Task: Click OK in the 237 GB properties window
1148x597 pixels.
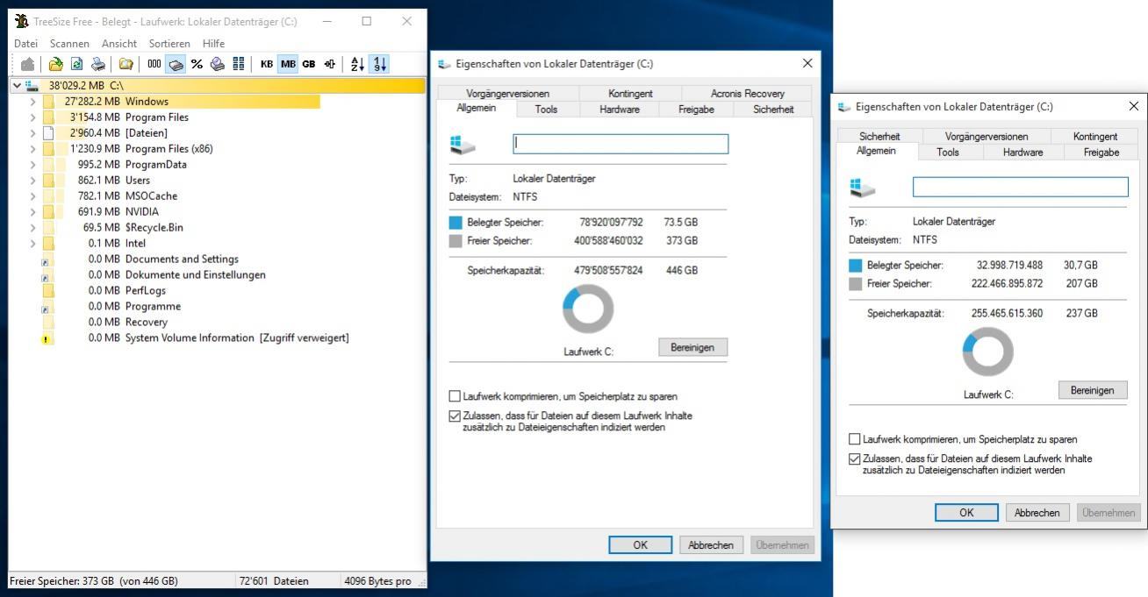Action: [966, 513]
